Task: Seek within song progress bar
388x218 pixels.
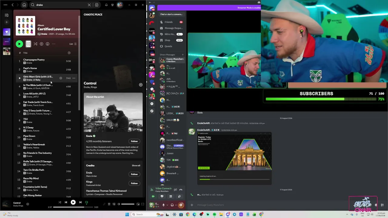Action: click(x=73, y=207)
